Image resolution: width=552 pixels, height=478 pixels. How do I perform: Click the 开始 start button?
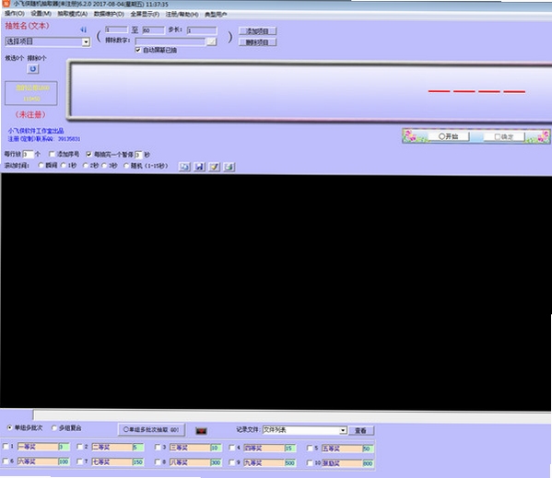449,136
